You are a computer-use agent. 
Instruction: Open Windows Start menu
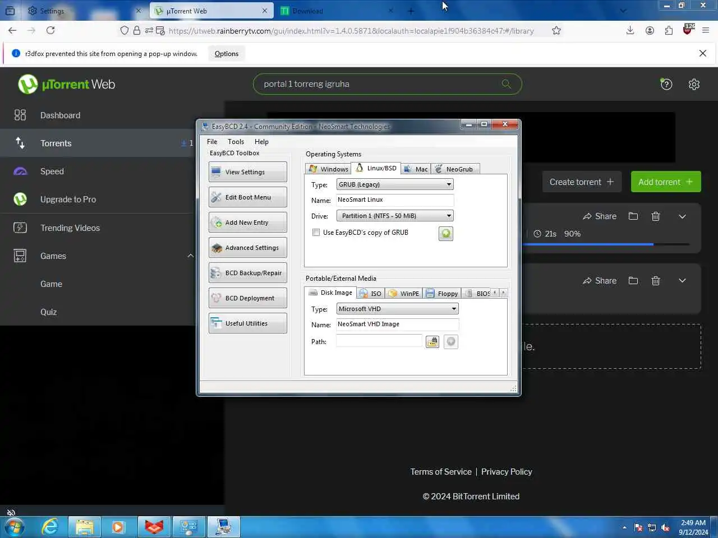(x=15, y=527)
